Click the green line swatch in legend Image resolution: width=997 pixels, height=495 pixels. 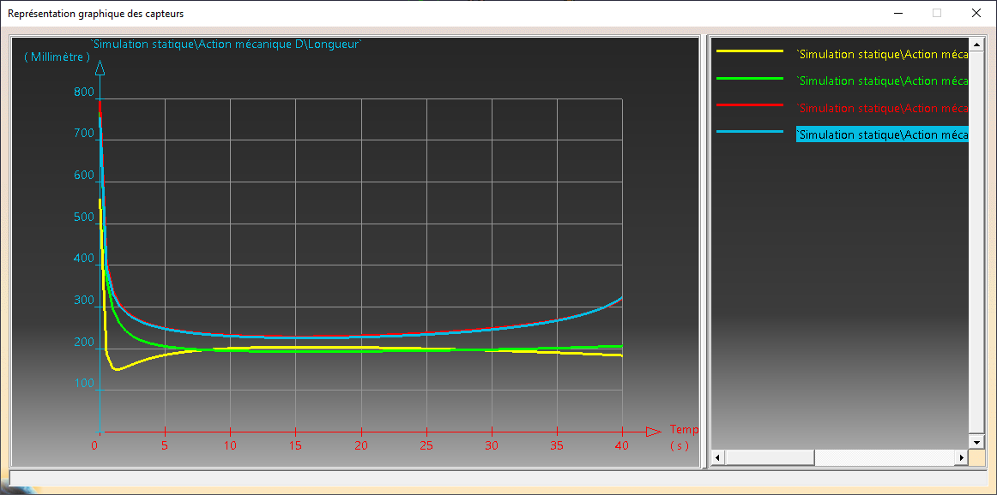[750, 78]
